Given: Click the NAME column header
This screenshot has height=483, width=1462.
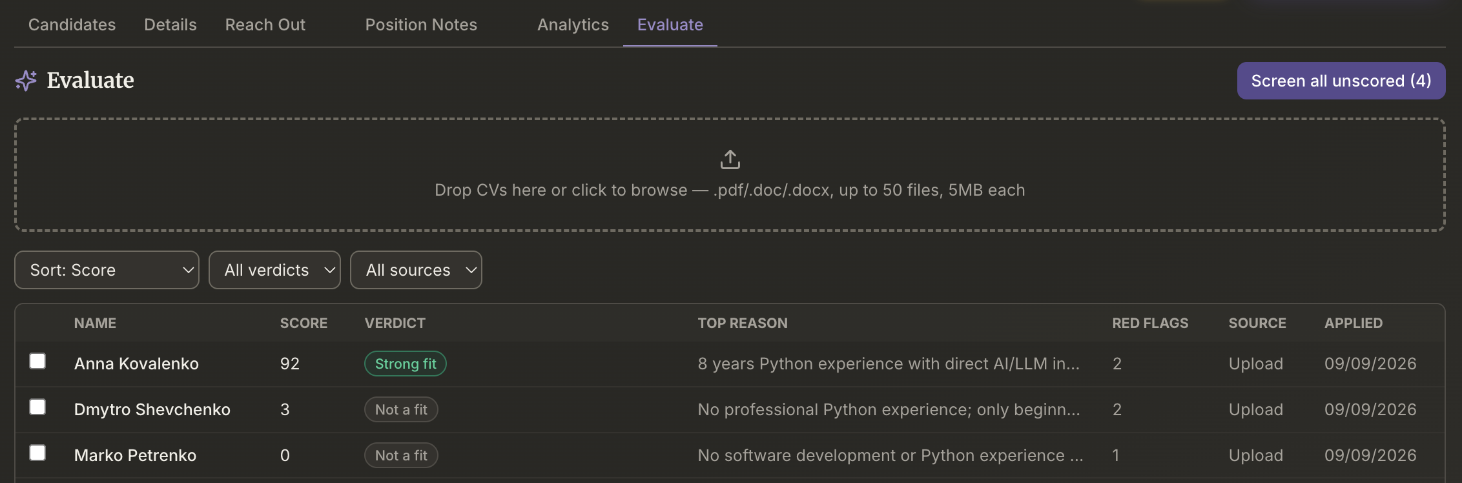Looking at the screenshot, I should coord(95,323).
